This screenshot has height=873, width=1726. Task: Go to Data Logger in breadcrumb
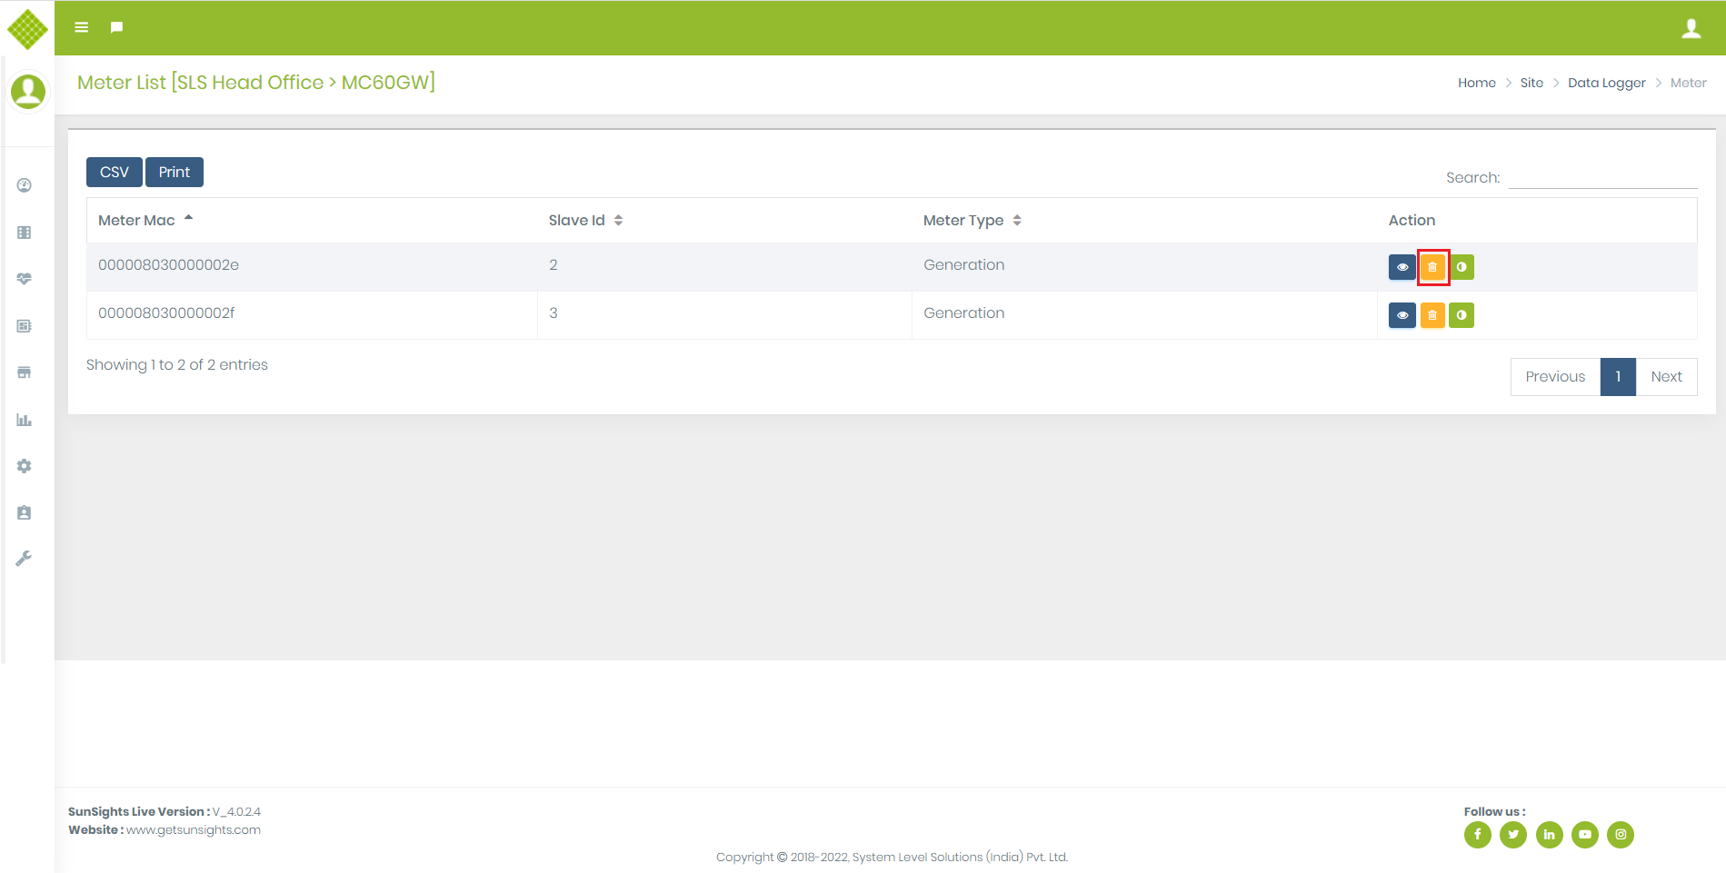point(1606,83)
